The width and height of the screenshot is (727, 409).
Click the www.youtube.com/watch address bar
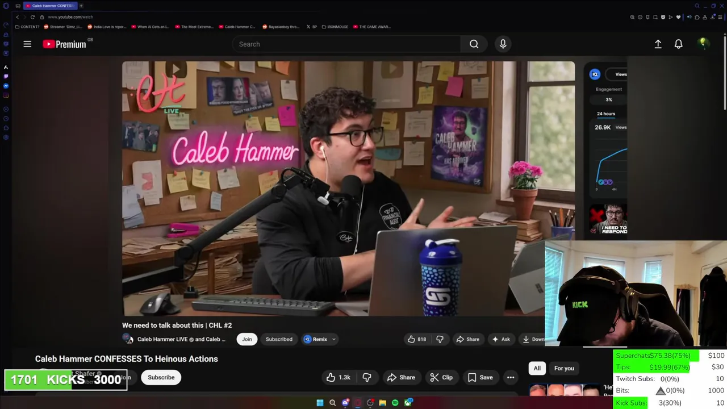point(70,17)
